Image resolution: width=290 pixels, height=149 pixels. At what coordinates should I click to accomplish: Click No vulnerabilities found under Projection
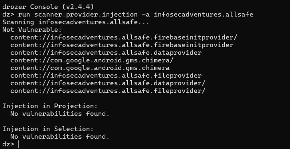60,114
